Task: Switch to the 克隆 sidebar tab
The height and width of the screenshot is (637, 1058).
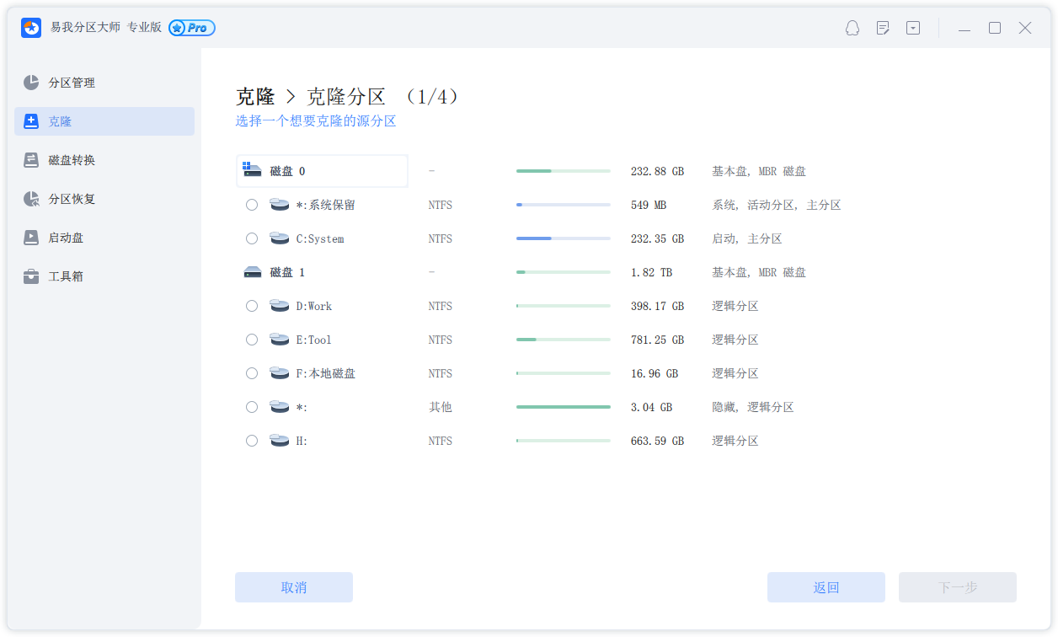Action: pyautogui.click(x=104, y=121)
